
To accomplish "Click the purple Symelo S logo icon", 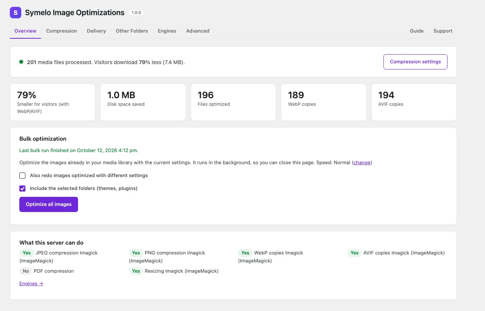I will (x=16, y=13).
